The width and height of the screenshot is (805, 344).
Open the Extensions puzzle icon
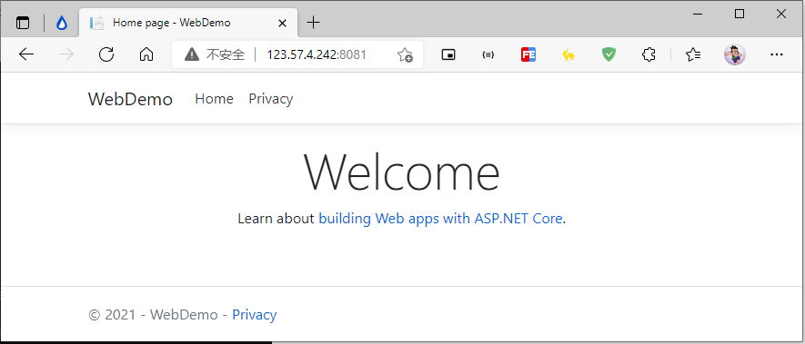click(649, 54)
